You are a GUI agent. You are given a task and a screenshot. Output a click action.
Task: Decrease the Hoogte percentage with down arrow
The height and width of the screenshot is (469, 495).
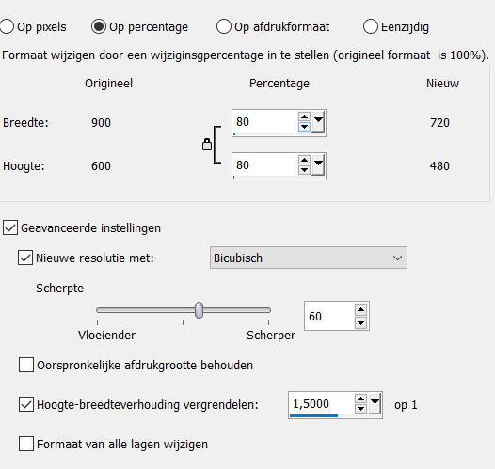tap(304, 170)
